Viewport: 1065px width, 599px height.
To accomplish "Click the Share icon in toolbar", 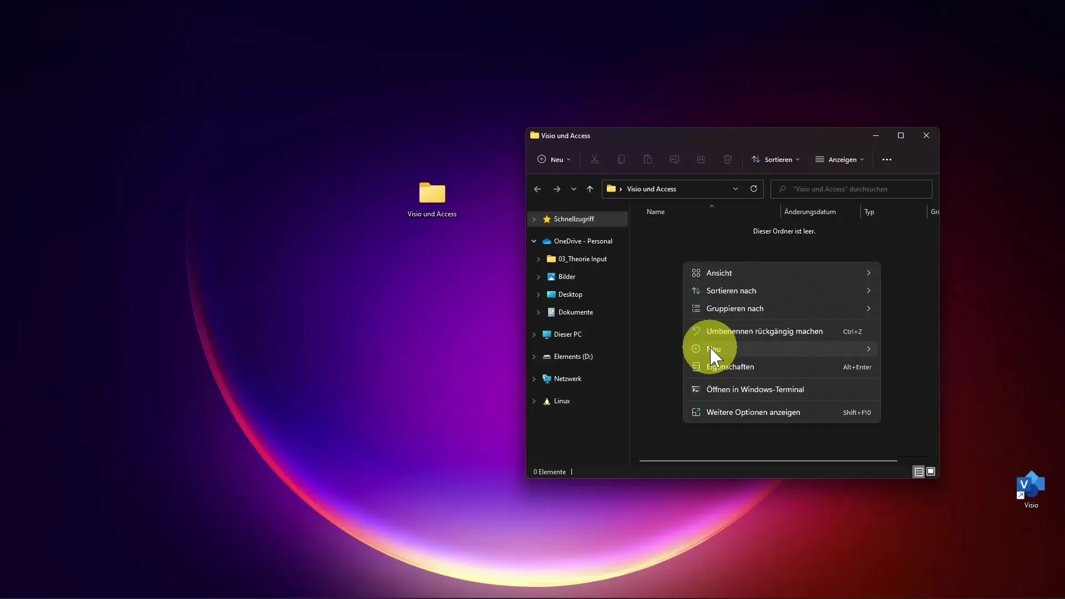I will 701,159.
